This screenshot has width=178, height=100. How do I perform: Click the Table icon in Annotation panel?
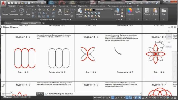coord(72,16)
